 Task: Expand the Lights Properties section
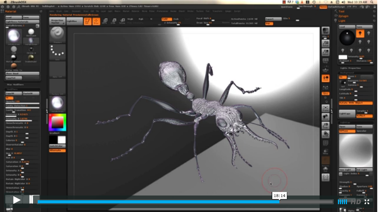[x=350, y=68]
